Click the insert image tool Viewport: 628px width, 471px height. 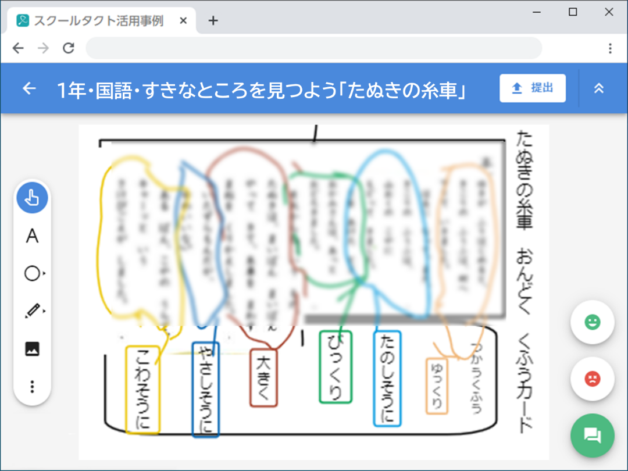click(32, 349)
